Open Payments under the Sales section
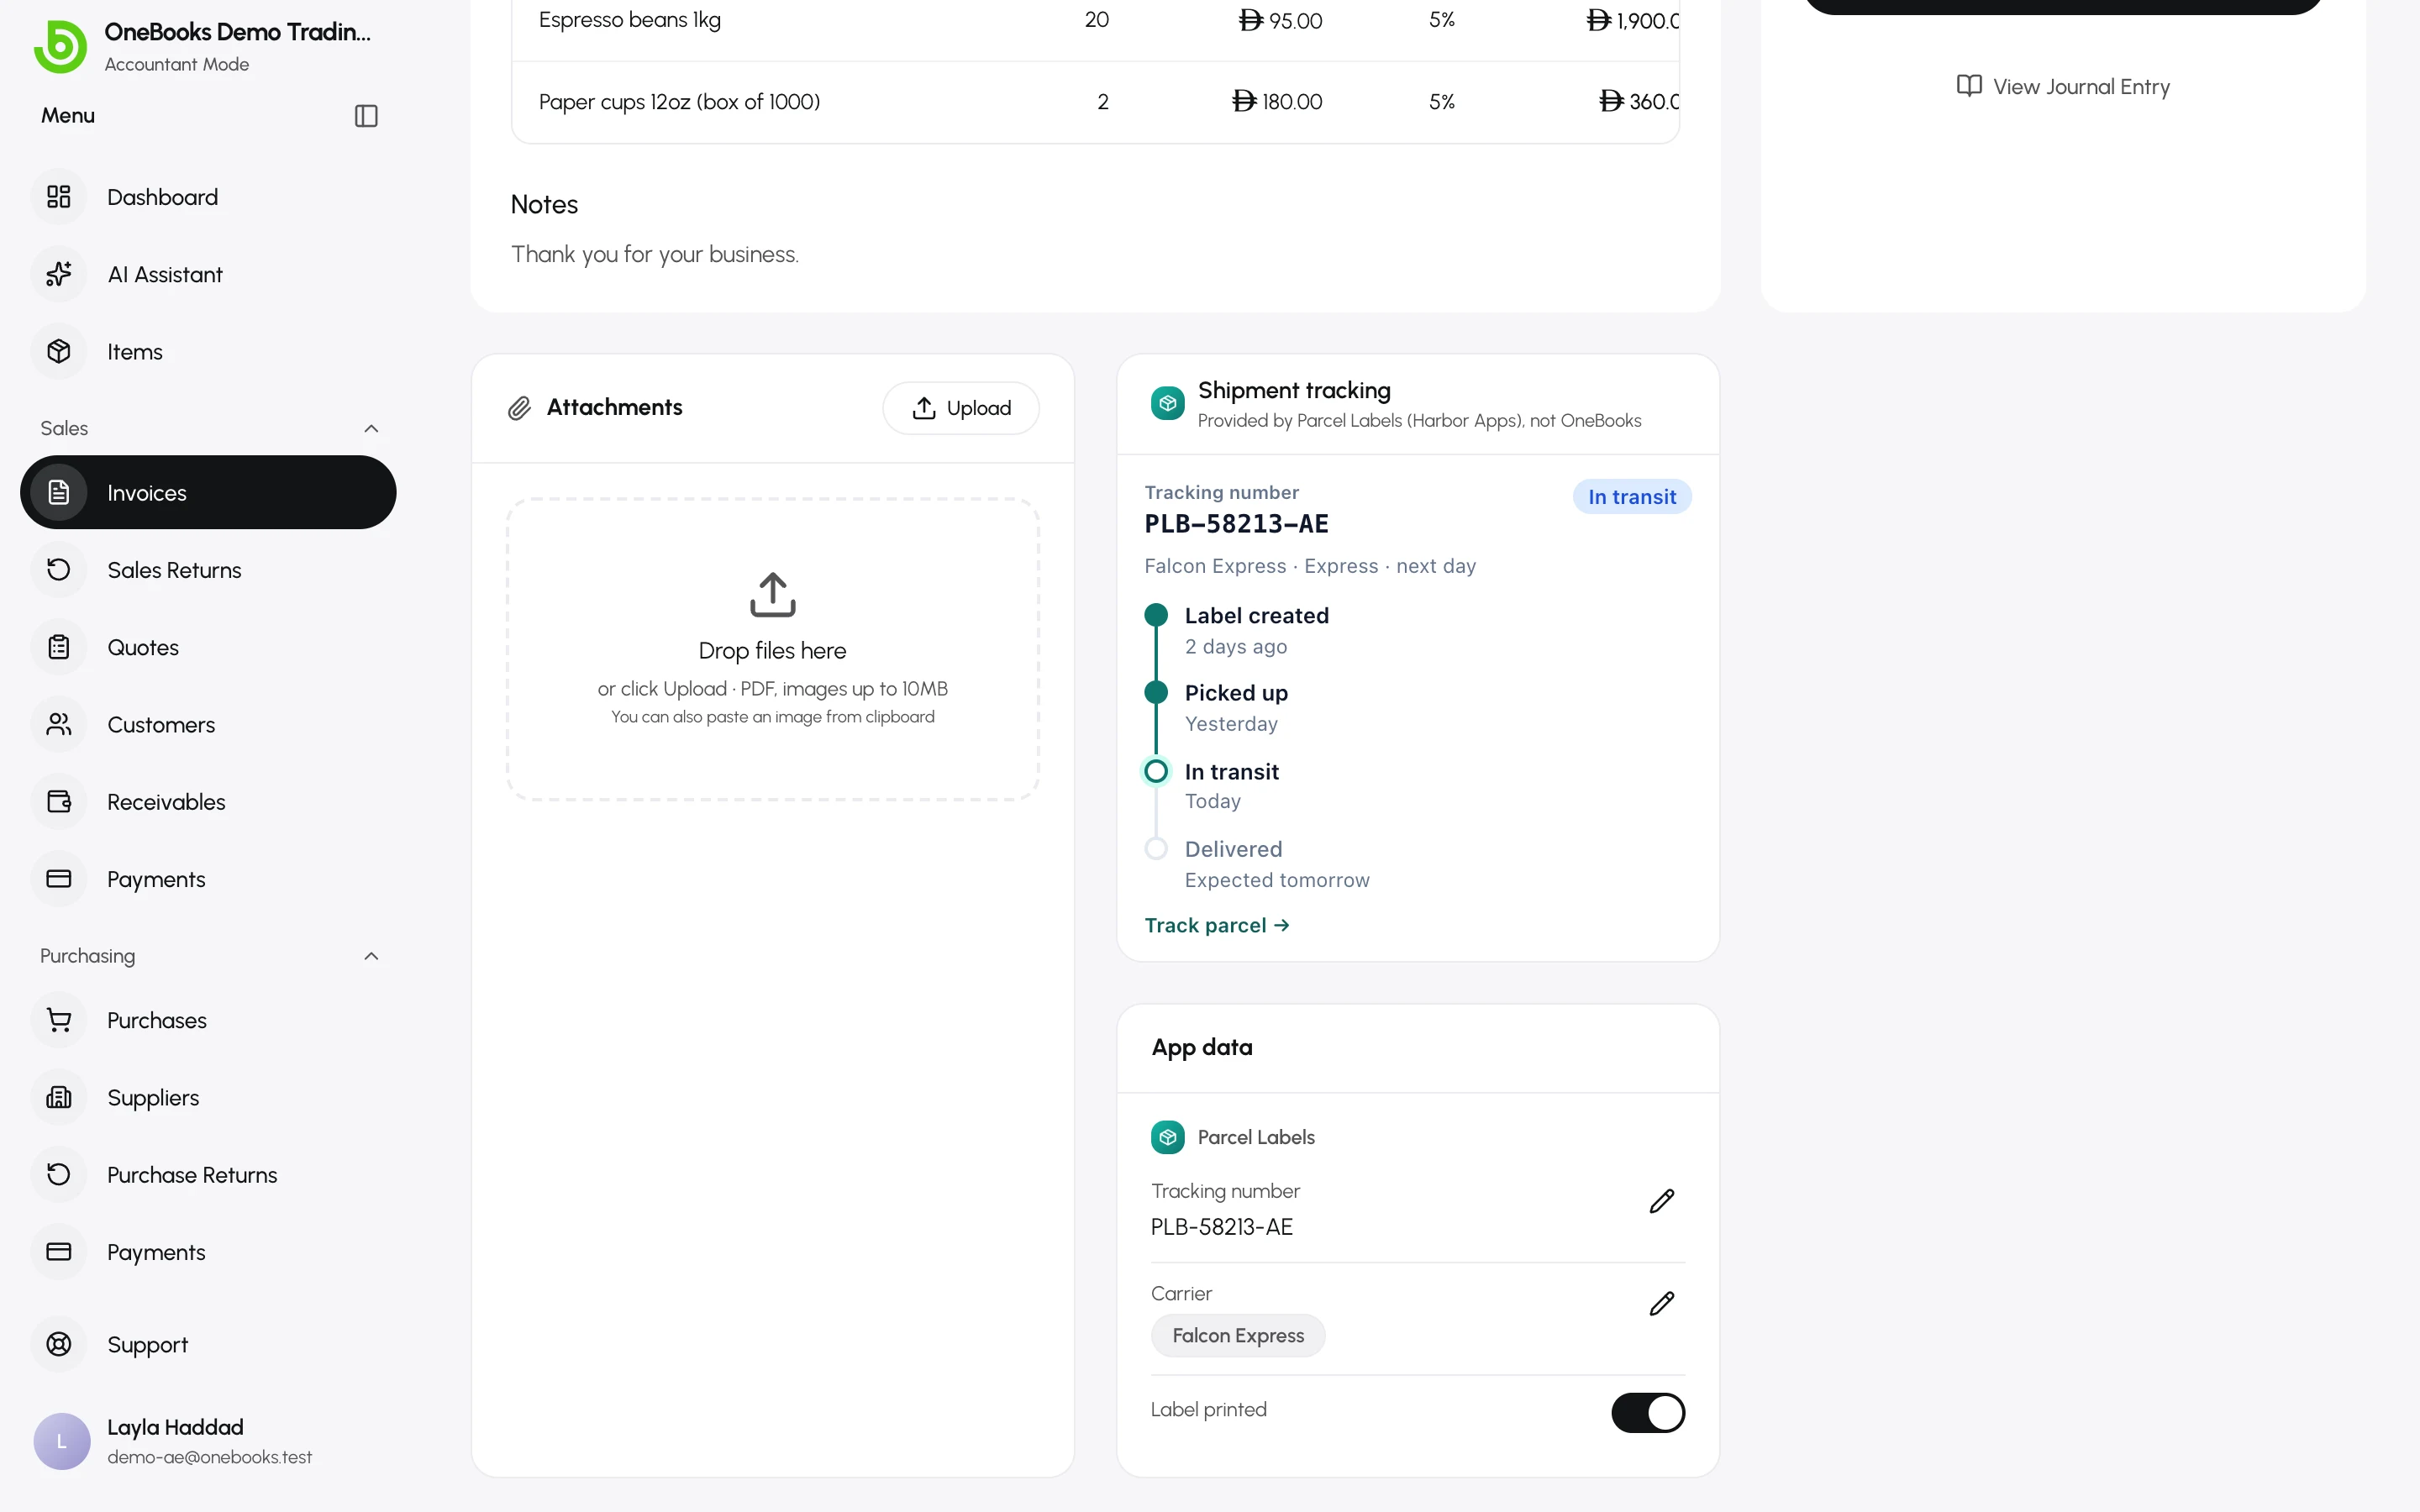Image resolution: width=2420 pixels, height=1512 pixels. [x=208, y=879]
